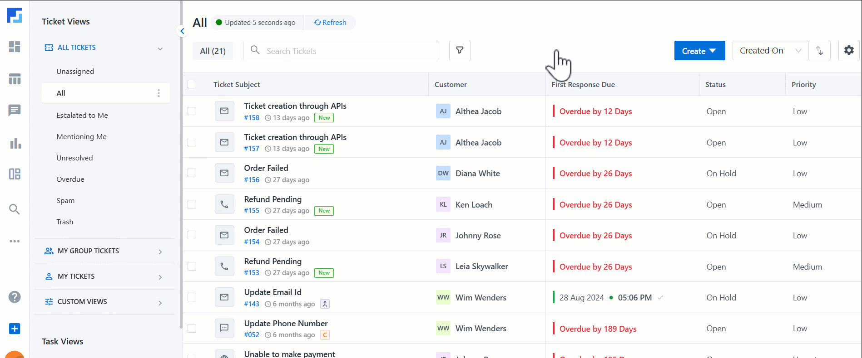The width and height of the screenshot is (862, 358).
Task: Click the chat icon of ticket #052
Action: [224, 328]
